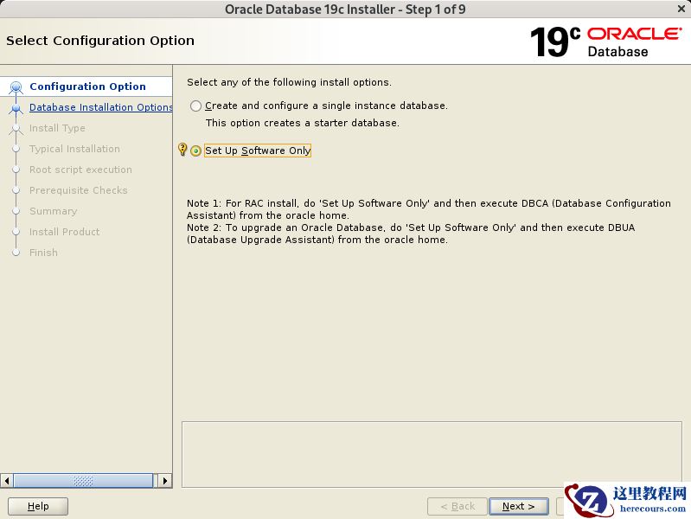Click the Configuration Option step marker icon
The image size is (691, 519).
tap(16, 87)
